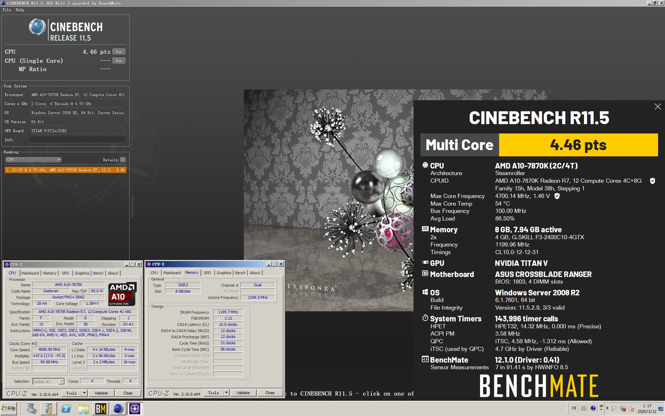665x416 pixels.
Task: Click Tools button in left CPU-Z window
Action: pos(72,393)
